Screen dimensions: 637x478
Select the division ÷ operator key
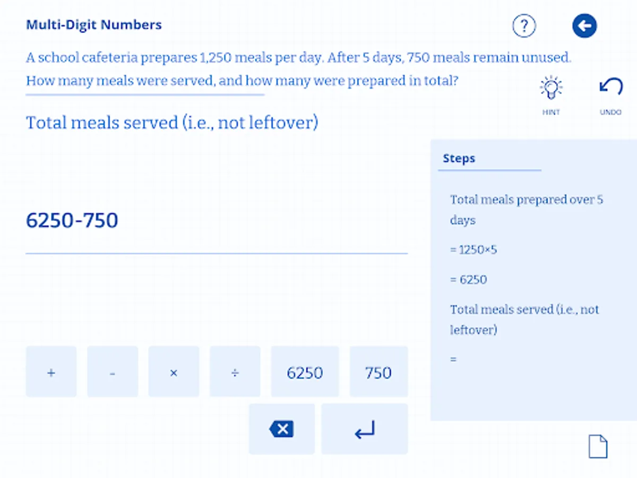click(x=235, y=372)
